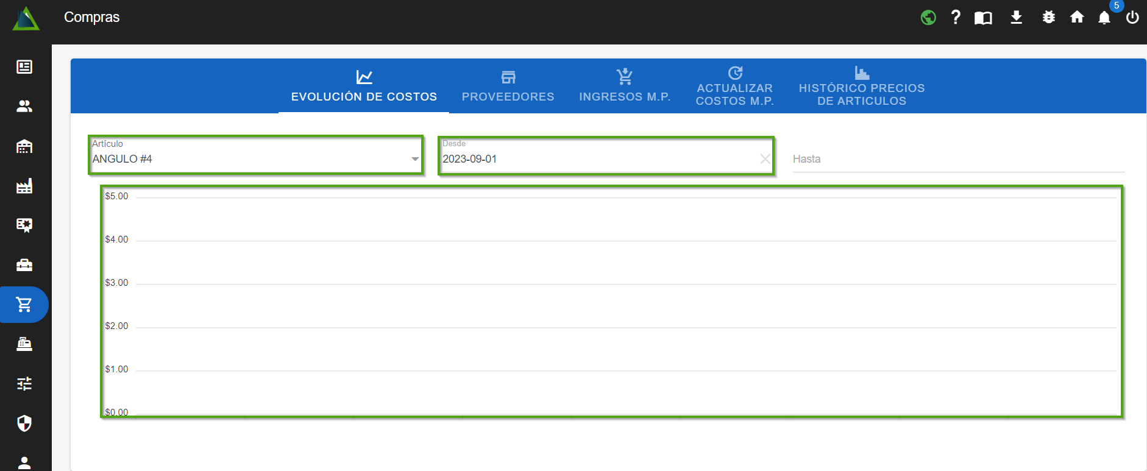Viewport: 1147px width, 471px height.
Task: Open the factory sidebar icon
Action: click(x=24, y=186)
